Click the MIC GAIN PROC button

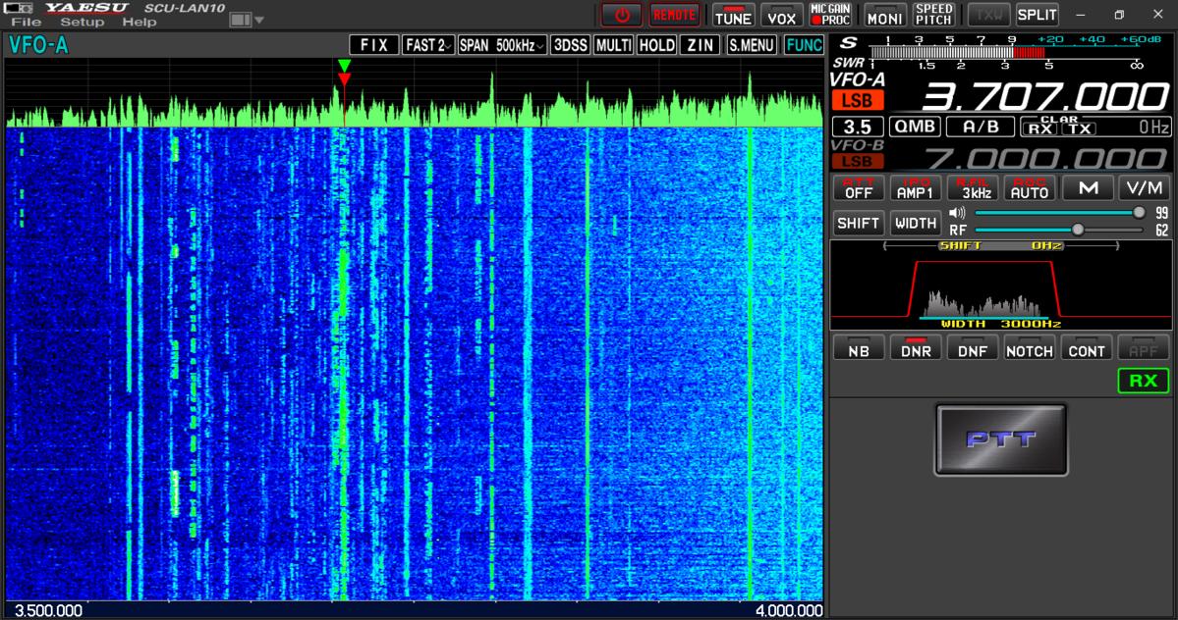tap(830, 15)
